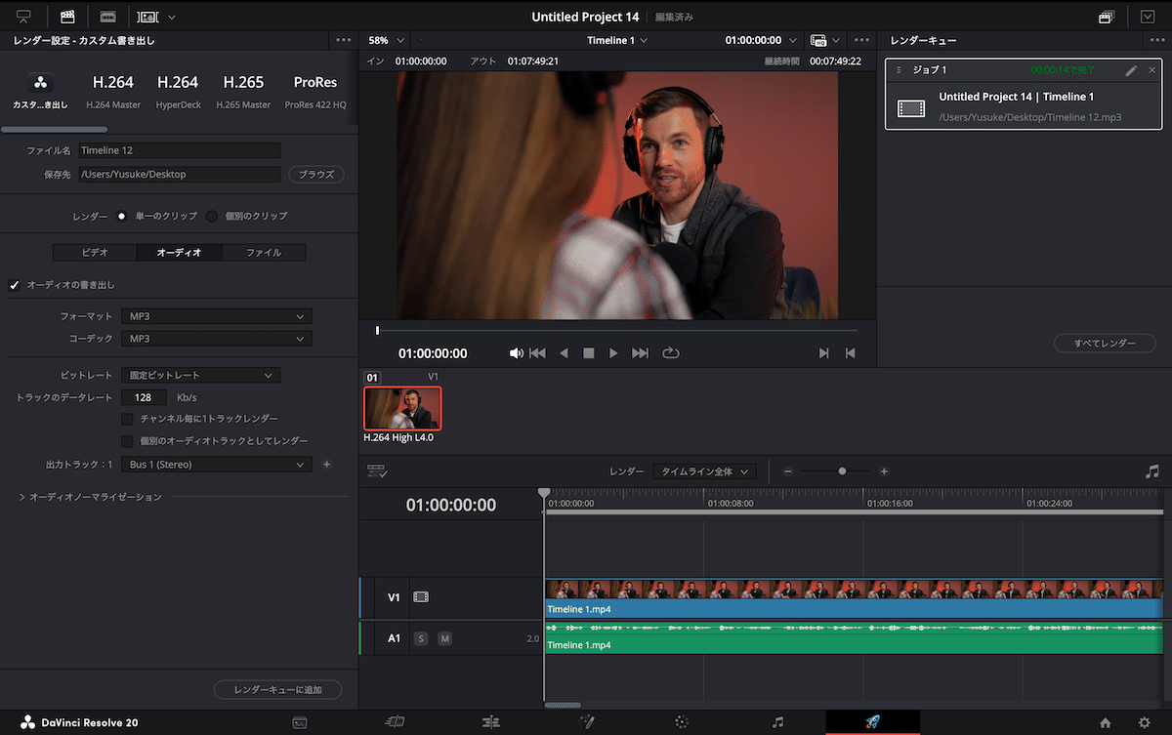The height and width of the screenshot is (735, 1172).
Task: Open the フォーマット dropdown showing MP3
Action: pyautogui.click(x=216, y=315)
